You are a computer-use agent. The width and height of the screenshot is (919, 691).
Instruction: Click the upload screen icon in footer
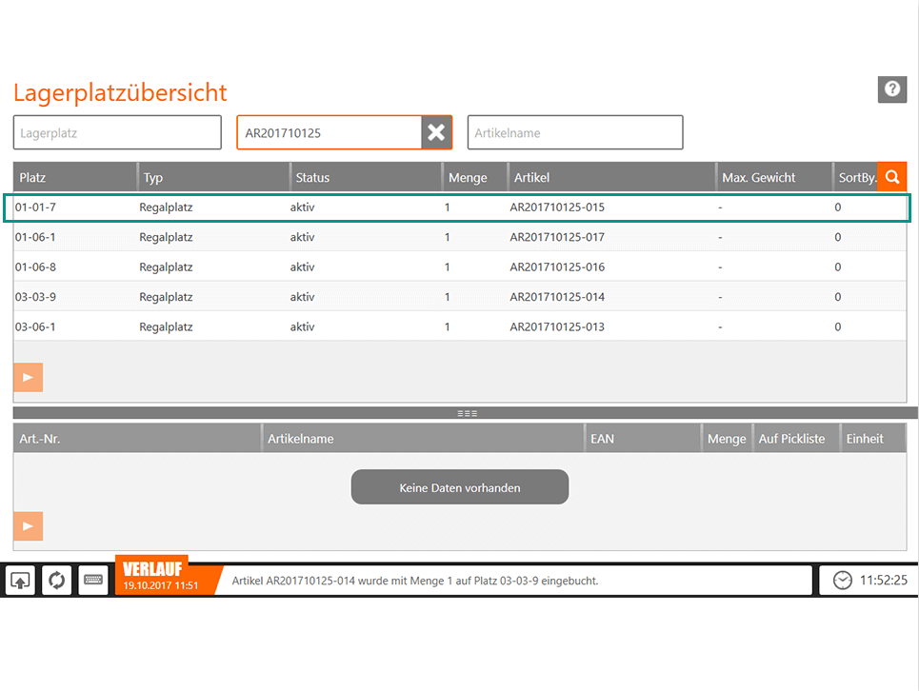click(20, 580)
